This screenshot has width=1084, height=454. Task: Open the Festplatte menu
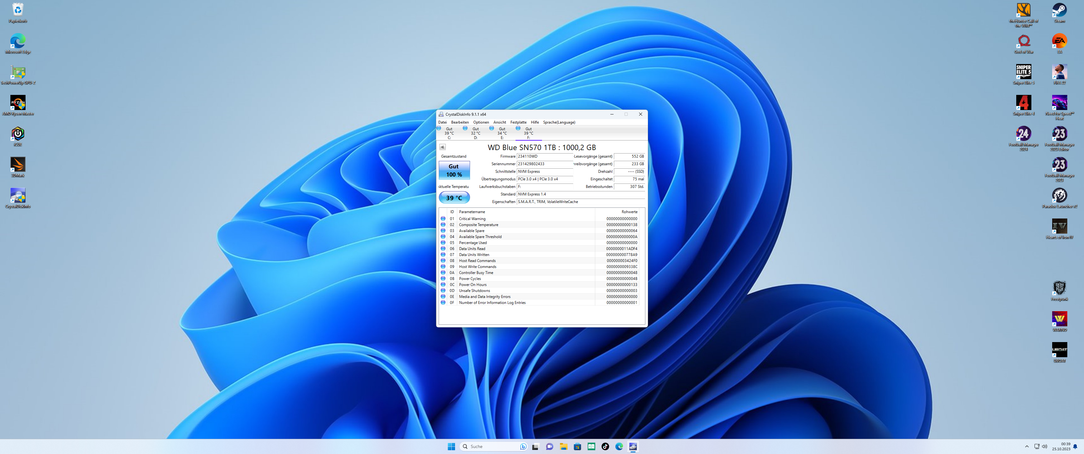point(518,122)
